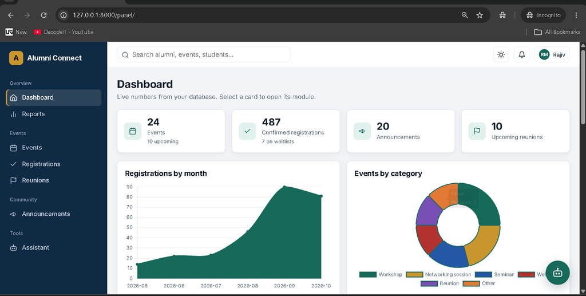
Task: Click the incognito spy icon in toolbar
Action: pyautogui.click(x=502, y=15)
